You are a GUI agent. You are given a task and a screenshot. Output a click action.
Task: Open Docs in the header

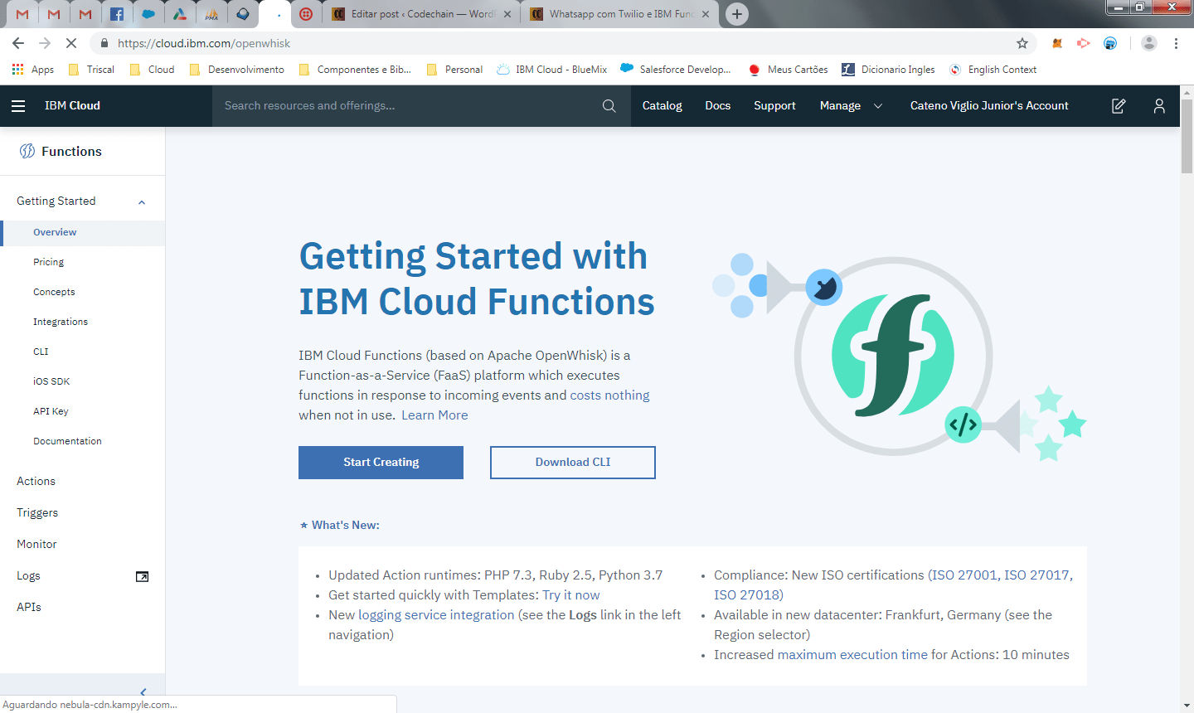[x=718, y=106]
